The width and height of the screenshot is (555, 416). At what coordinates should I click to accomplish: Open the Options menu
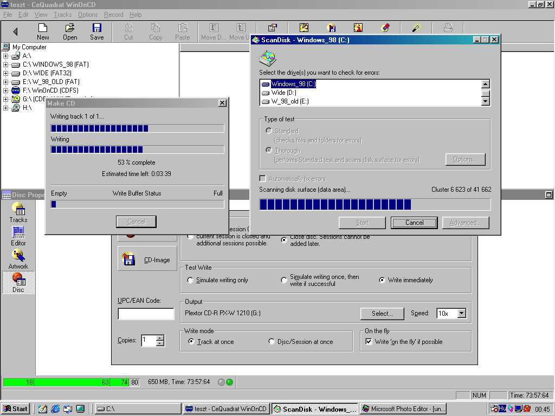tap(88, 15)
